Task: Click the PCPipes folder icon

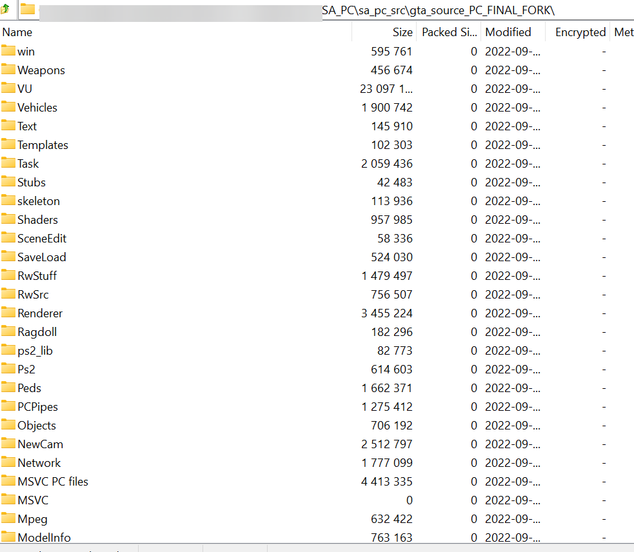Action: 8,406
